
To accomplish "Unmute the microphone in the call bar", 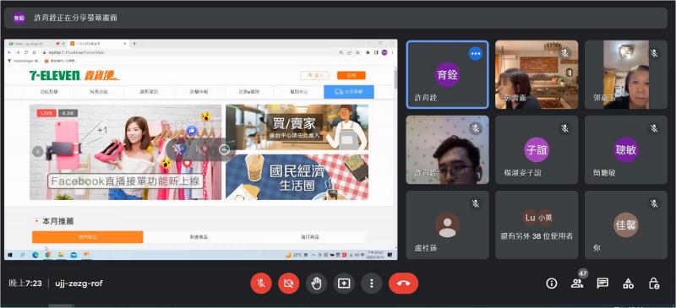I will coord(261,283).
